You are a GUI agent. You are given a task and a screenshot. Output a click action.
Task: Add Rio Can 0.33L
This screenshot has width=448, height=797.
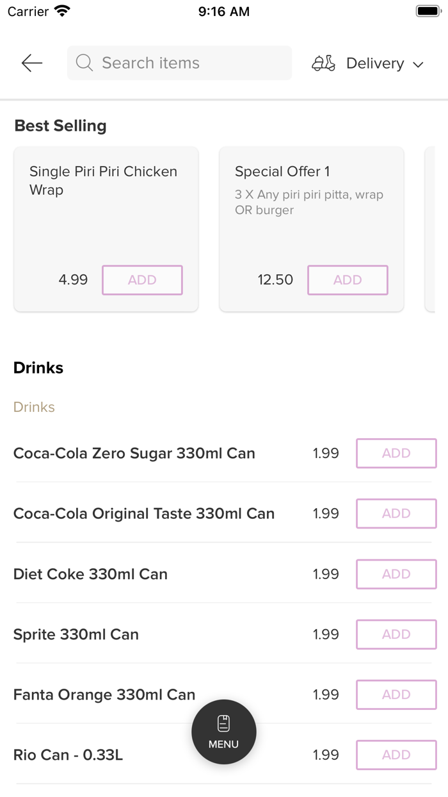tap(396, 755)
